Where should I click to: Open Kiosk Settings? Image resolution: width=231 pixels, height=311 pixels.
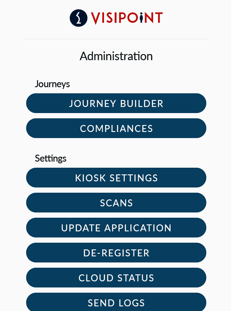coord(116,178)
